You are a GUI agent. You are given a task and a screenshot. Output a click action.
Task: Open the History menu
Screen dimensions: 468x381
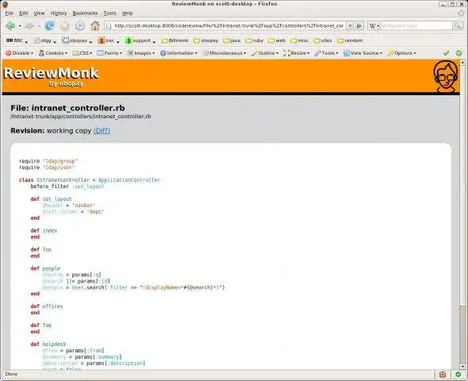coord(59,13)
